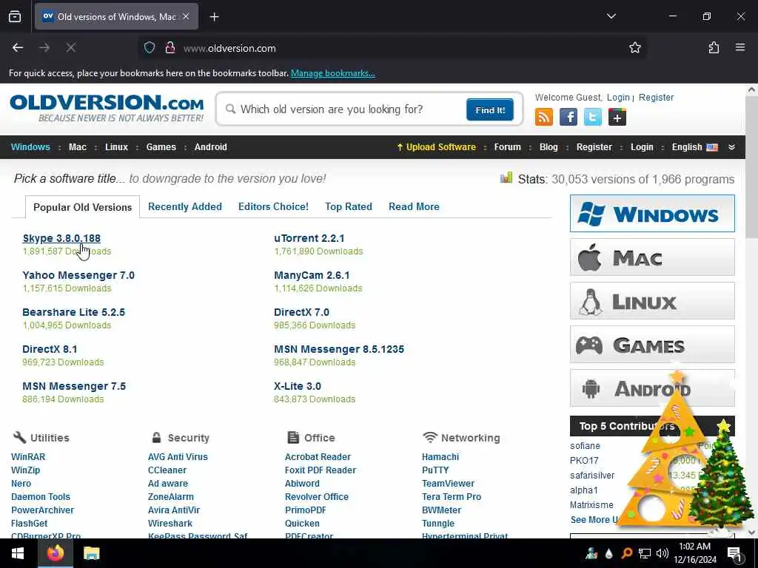Image resolution: width=758 pixels, height=568 pixels.
Task: Click the RSS feed icon
Action: pos(544,117)
